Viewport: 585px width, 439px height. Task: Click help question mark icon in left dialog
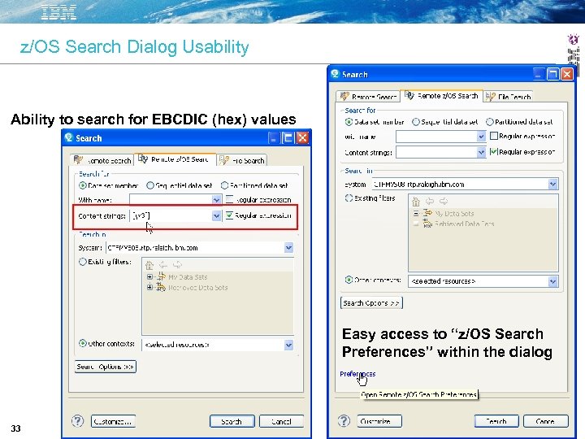coord(78,421)
